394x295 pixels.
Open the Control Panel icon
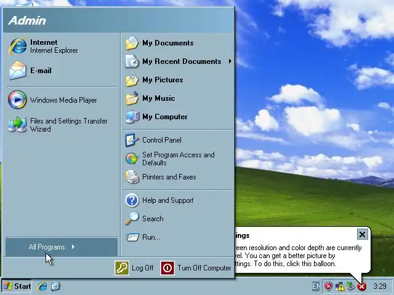[132, 140]
